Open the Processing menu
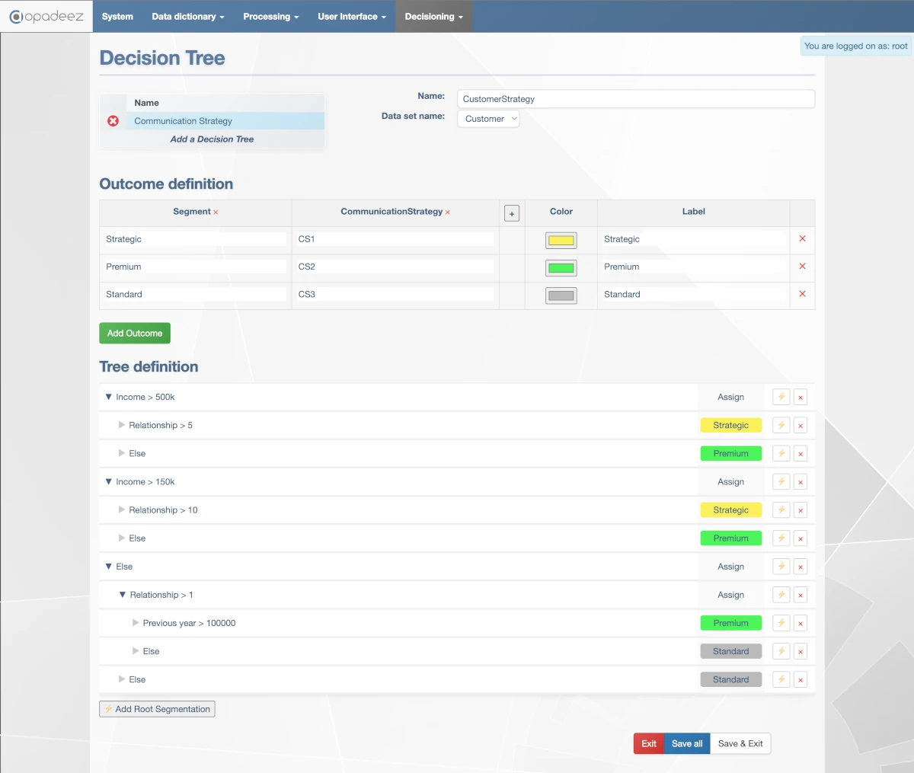 (271, 16)
